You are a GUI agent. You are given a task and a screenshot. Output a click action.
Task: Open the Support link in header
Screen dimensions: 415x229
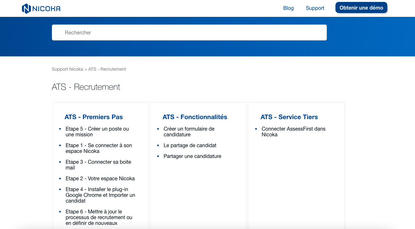[x=315, y=8]
